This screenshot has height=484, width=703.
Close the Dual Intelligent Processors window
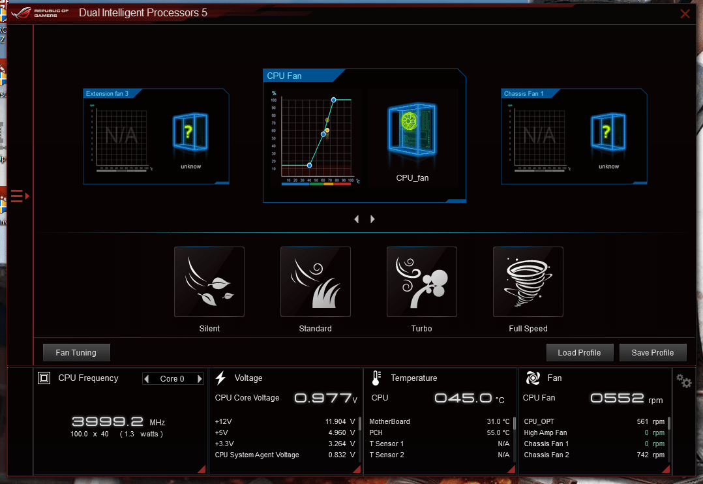(685, 14)
